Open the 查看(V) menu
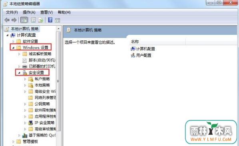Image resolution: width=239 pixels, height=146 pixels. pos(46,12)
